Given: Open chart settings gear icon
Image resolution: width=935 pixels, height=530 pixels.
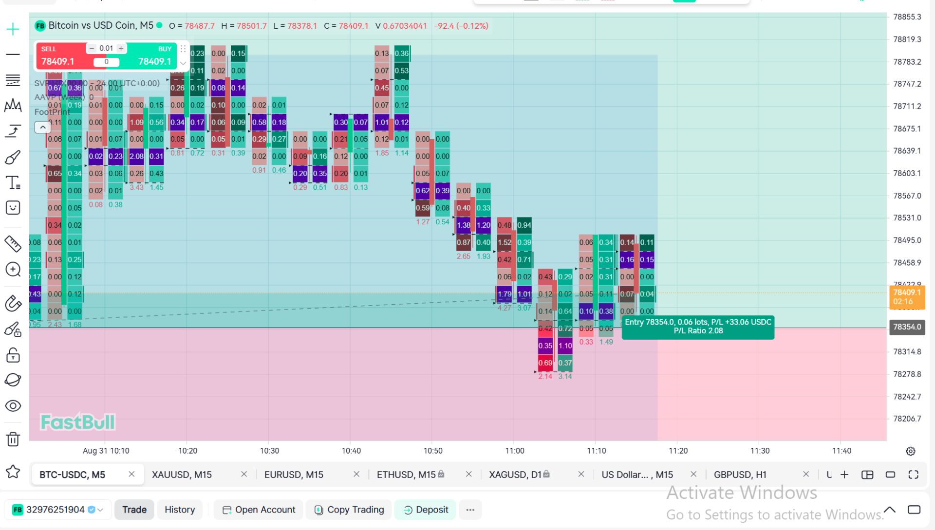Looking at the screenshot, I should (911, 451).
